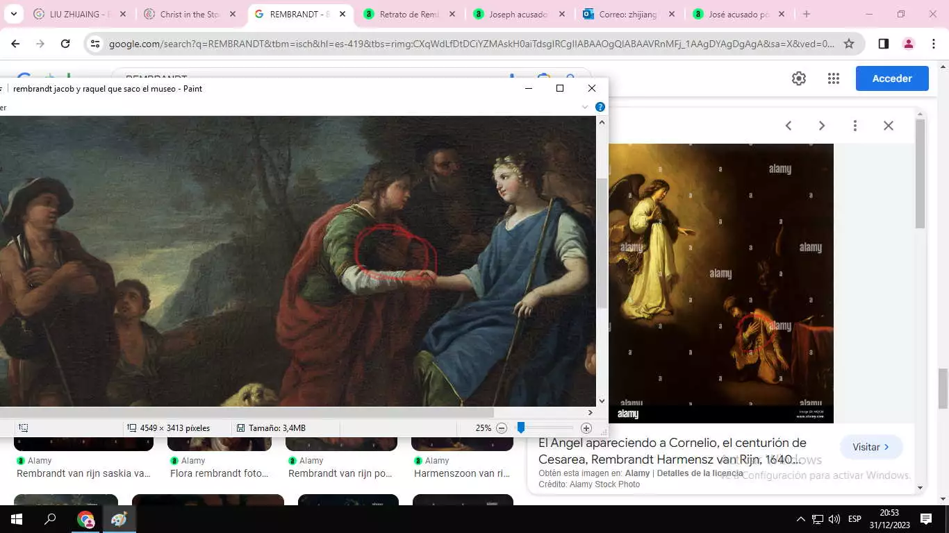Screen dimensions: 949x533
Task: Zoom in with Paint plus button
Action: tap(586, 428)
